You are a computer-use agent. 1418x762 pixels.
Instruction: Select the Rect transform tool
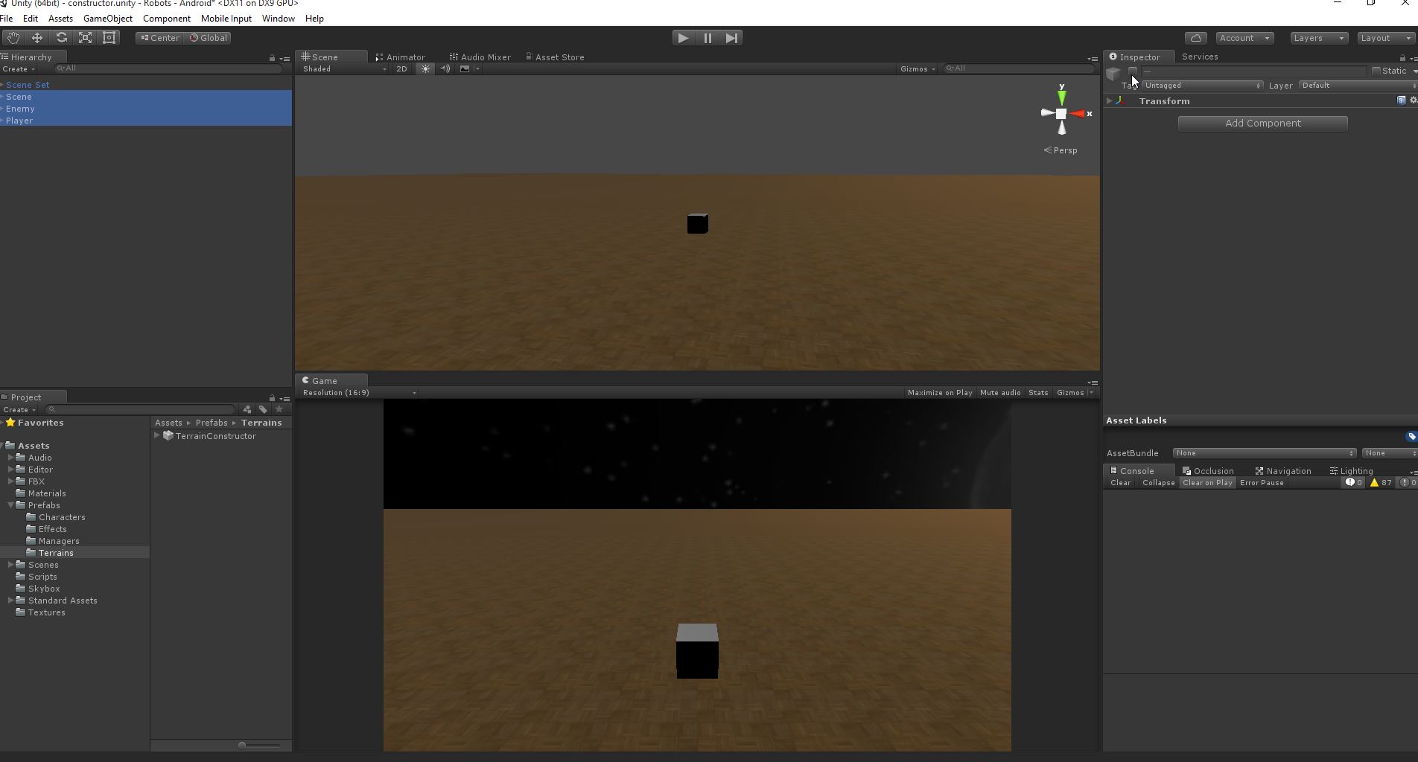point(109,37)
